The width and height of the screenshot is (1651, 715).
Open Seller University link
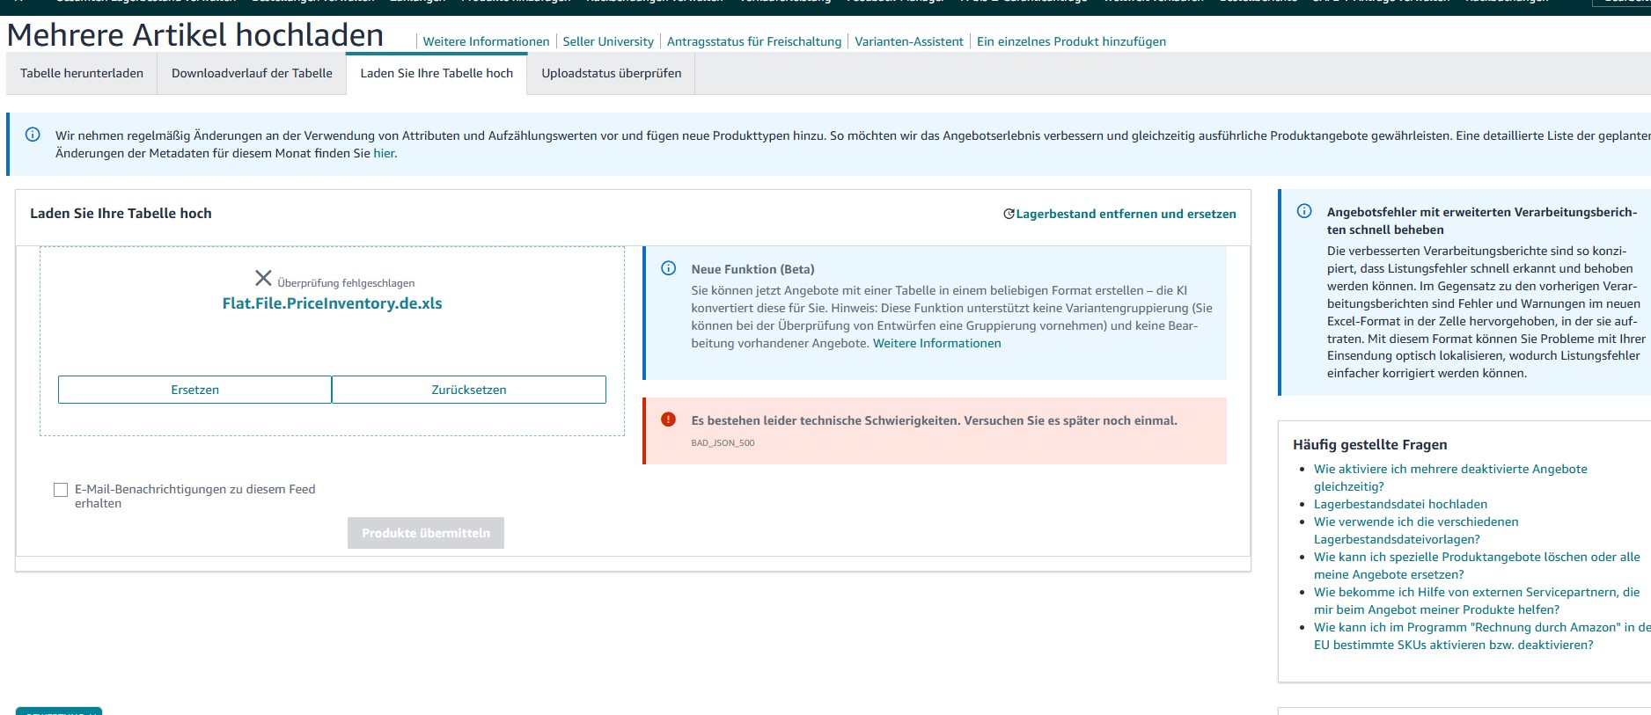608,41
